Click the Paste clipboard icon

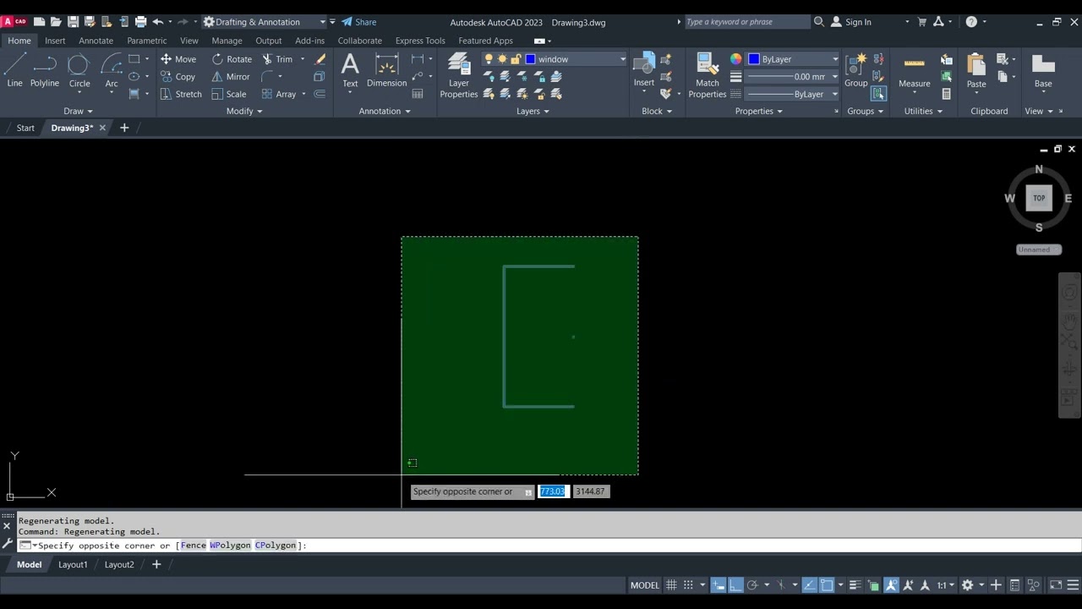click(x=976, y=70)
